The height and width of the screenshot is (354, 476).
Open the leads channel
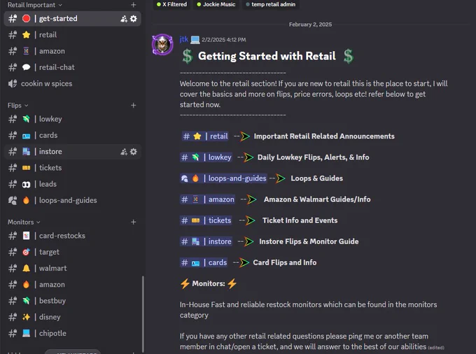point(72,184)
